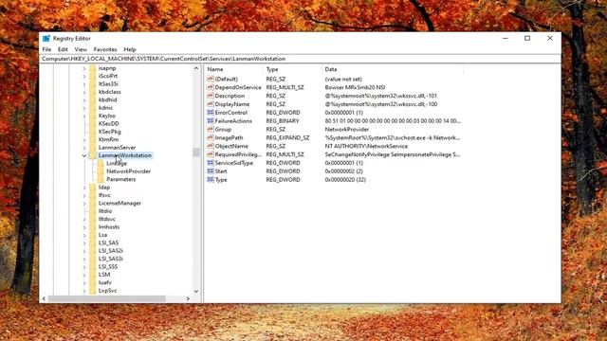Expand the Lsa key
This screenshot has width=607, height=341.
click(84, 235)
